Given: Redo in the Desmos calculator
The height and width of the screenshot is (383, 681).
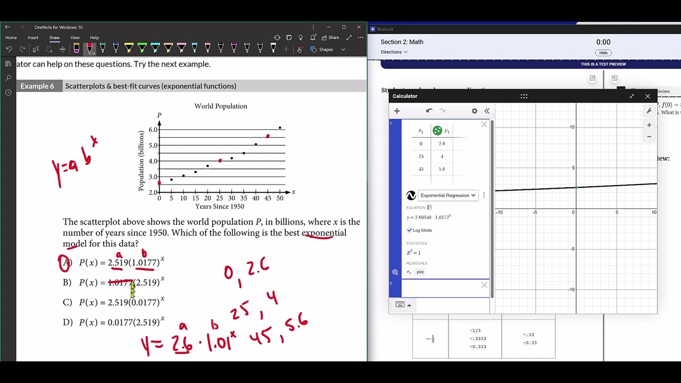Looking at the screenshot, I should [x=442, y=111].
